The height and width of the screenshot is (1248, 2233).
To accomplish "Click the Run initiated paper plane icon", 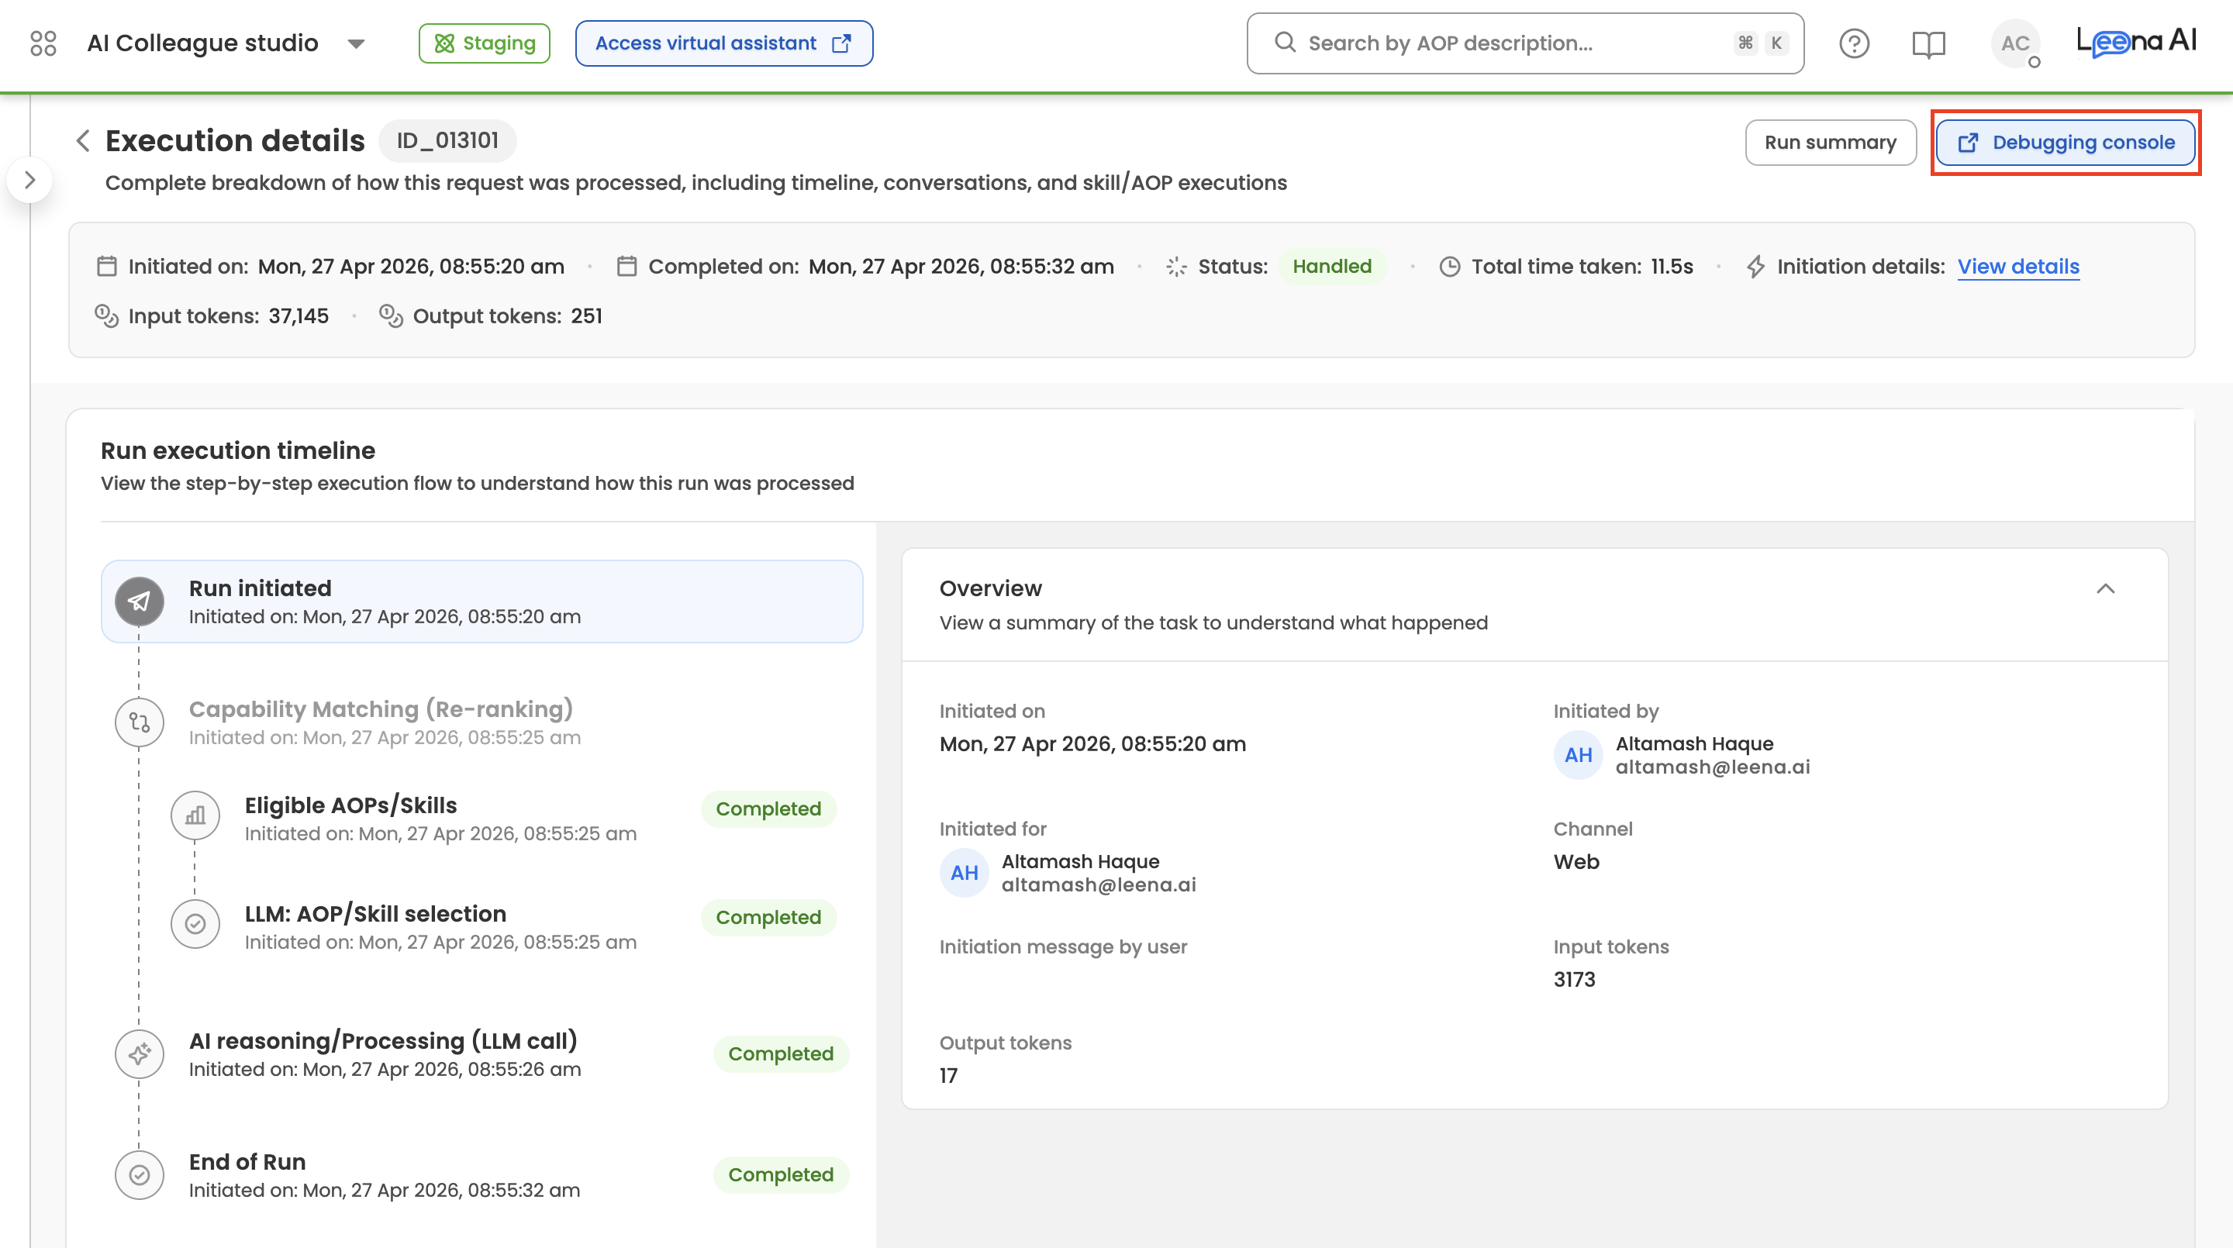I will 140,602.
